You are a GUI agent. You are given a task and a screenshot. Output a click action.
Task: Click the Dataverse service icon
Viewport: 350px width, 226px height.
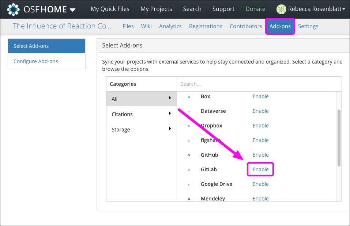189,111
